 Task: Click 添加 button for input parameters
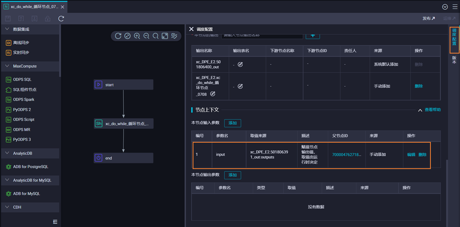pos(233,123)
